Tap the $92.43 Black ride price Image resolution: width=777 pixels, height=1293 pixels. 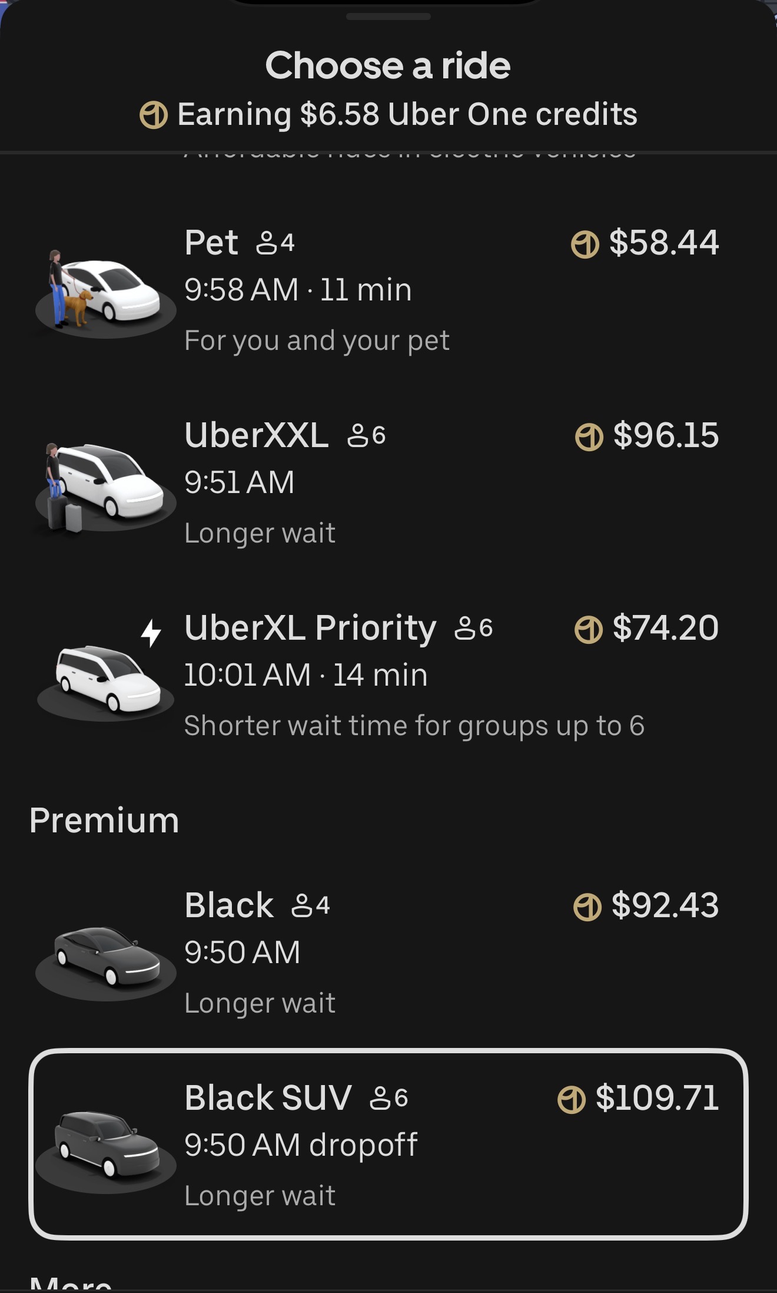(x=665, y=905)
